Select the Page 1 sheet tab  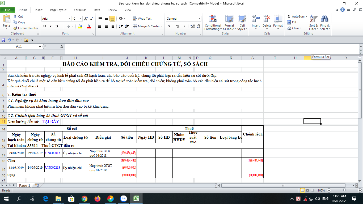click(x=24, y=185)
